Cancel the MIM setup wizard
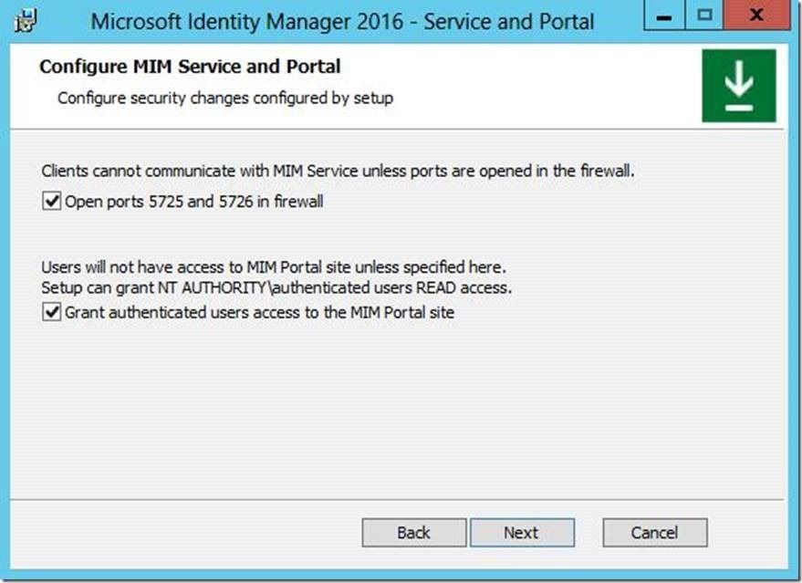Viewport: 802px width, 583px height. [x=655, y=533]
